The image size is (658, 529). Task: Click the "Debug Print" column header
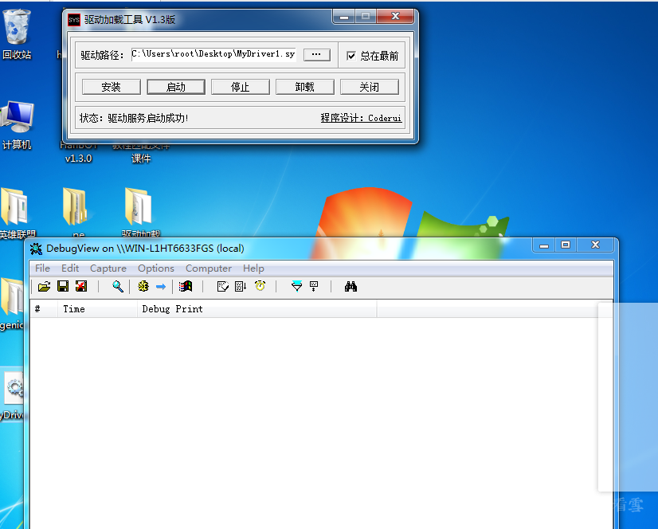(x=257, y=309)
